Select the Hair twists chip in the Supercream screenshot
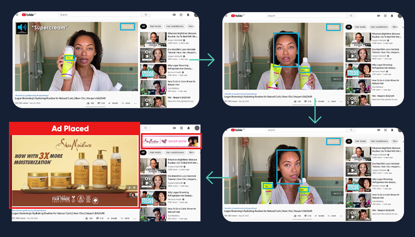Viewport: 415px width, 237px height. click(x=155, y=27)
